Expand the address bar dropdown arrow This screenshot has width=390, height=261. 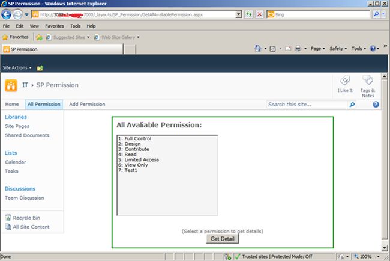tap(239, 14)
